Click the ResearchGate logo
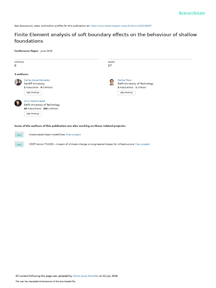 pos(192,13)
